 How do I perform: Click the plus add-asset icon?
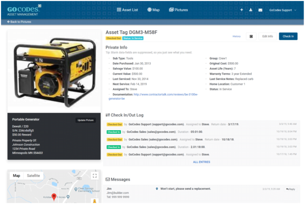point(242,10)
